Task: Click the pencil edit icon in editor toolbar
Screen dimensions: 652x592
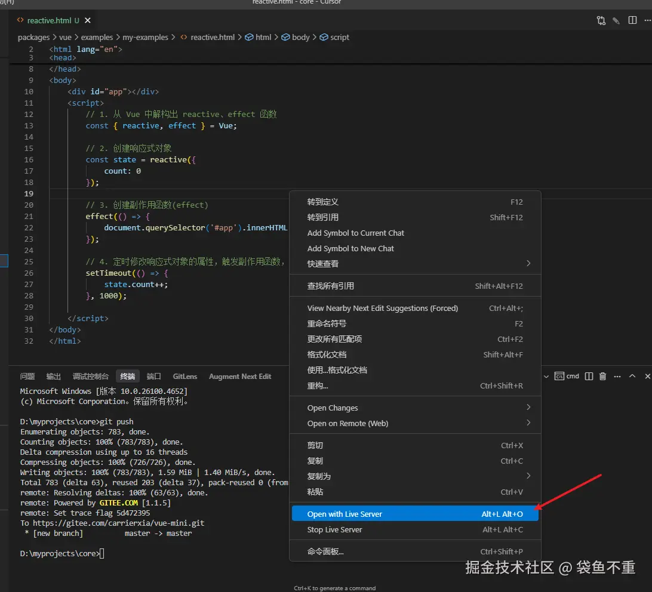Action: [616, 20]
